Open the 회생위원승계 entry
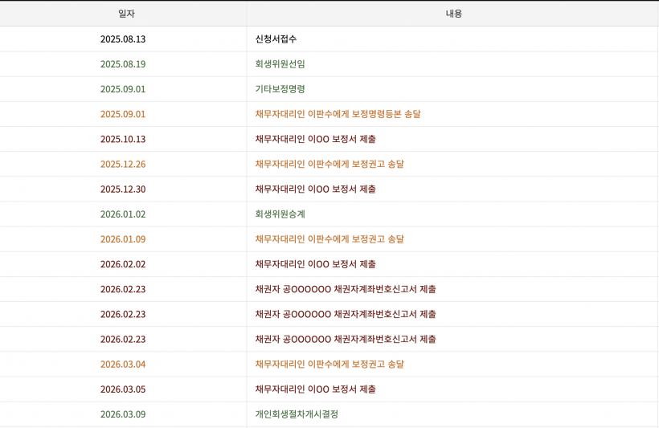The height and width of the screenshot is (428, 659). click(x=280, y=214)
